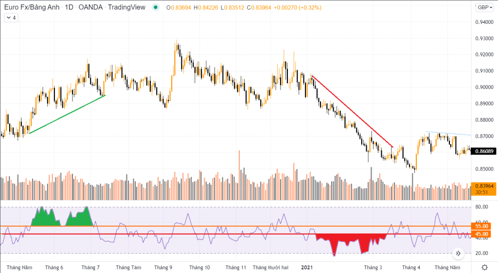Click the chart settings gear icon
Image resolution: width=498 pixels, height=273 pixels.
click(x=485, y=267)
